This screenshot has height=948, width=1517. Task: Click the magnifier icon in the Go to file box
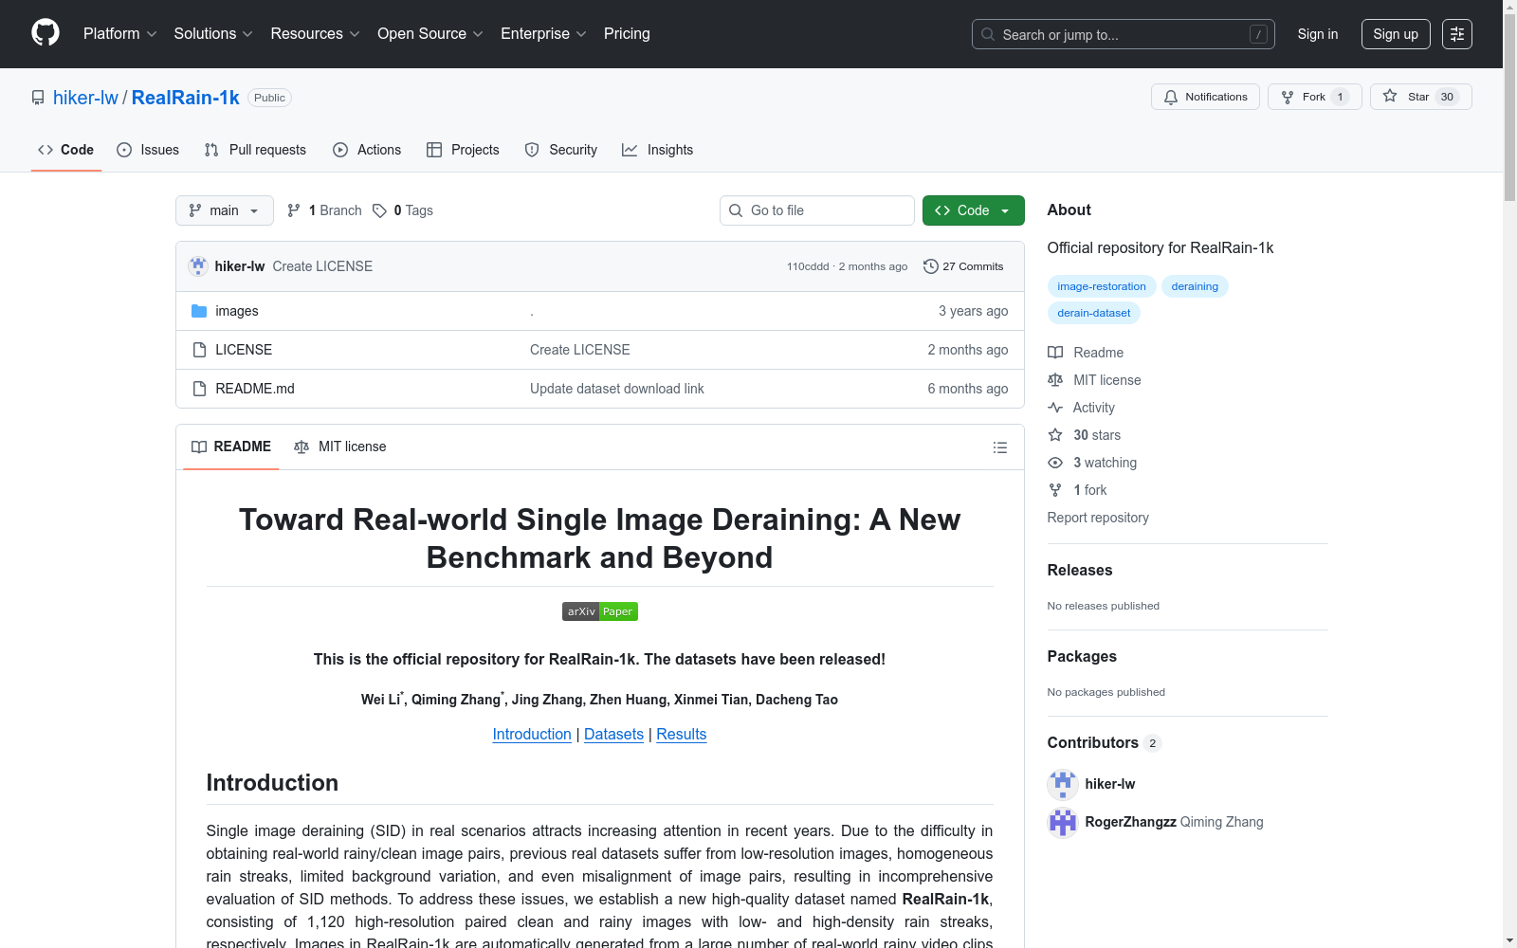point(736,210)
